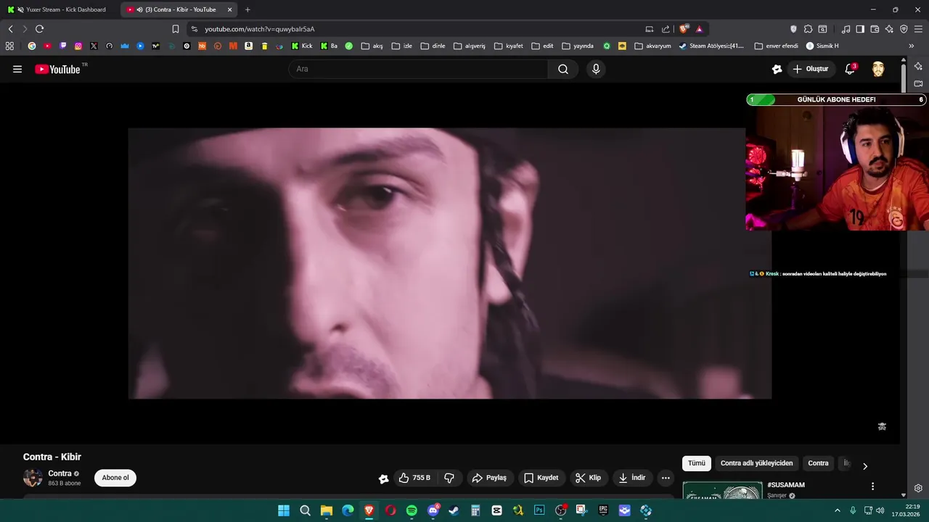Subscribe to Contra via Abone ol
This screenshot has height=522, width=929.
coord(115,478)
